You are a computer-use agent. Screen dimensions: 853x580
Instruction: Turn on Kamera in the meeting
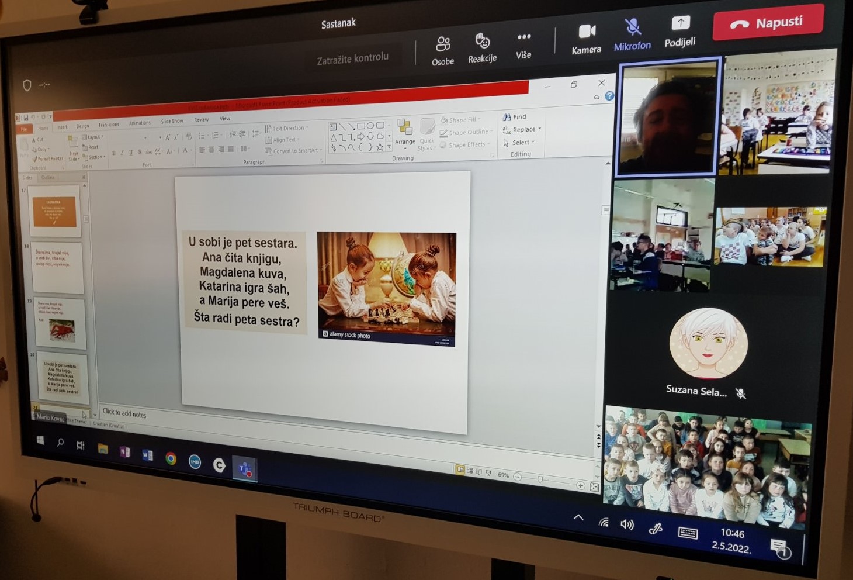click(x=586, y=39)
